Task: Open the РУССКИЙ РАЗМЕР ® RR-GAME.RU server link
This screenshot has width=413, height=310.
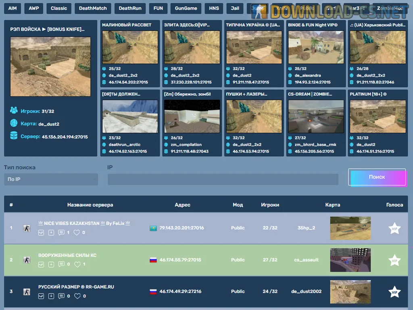Action: click(76, 287)
